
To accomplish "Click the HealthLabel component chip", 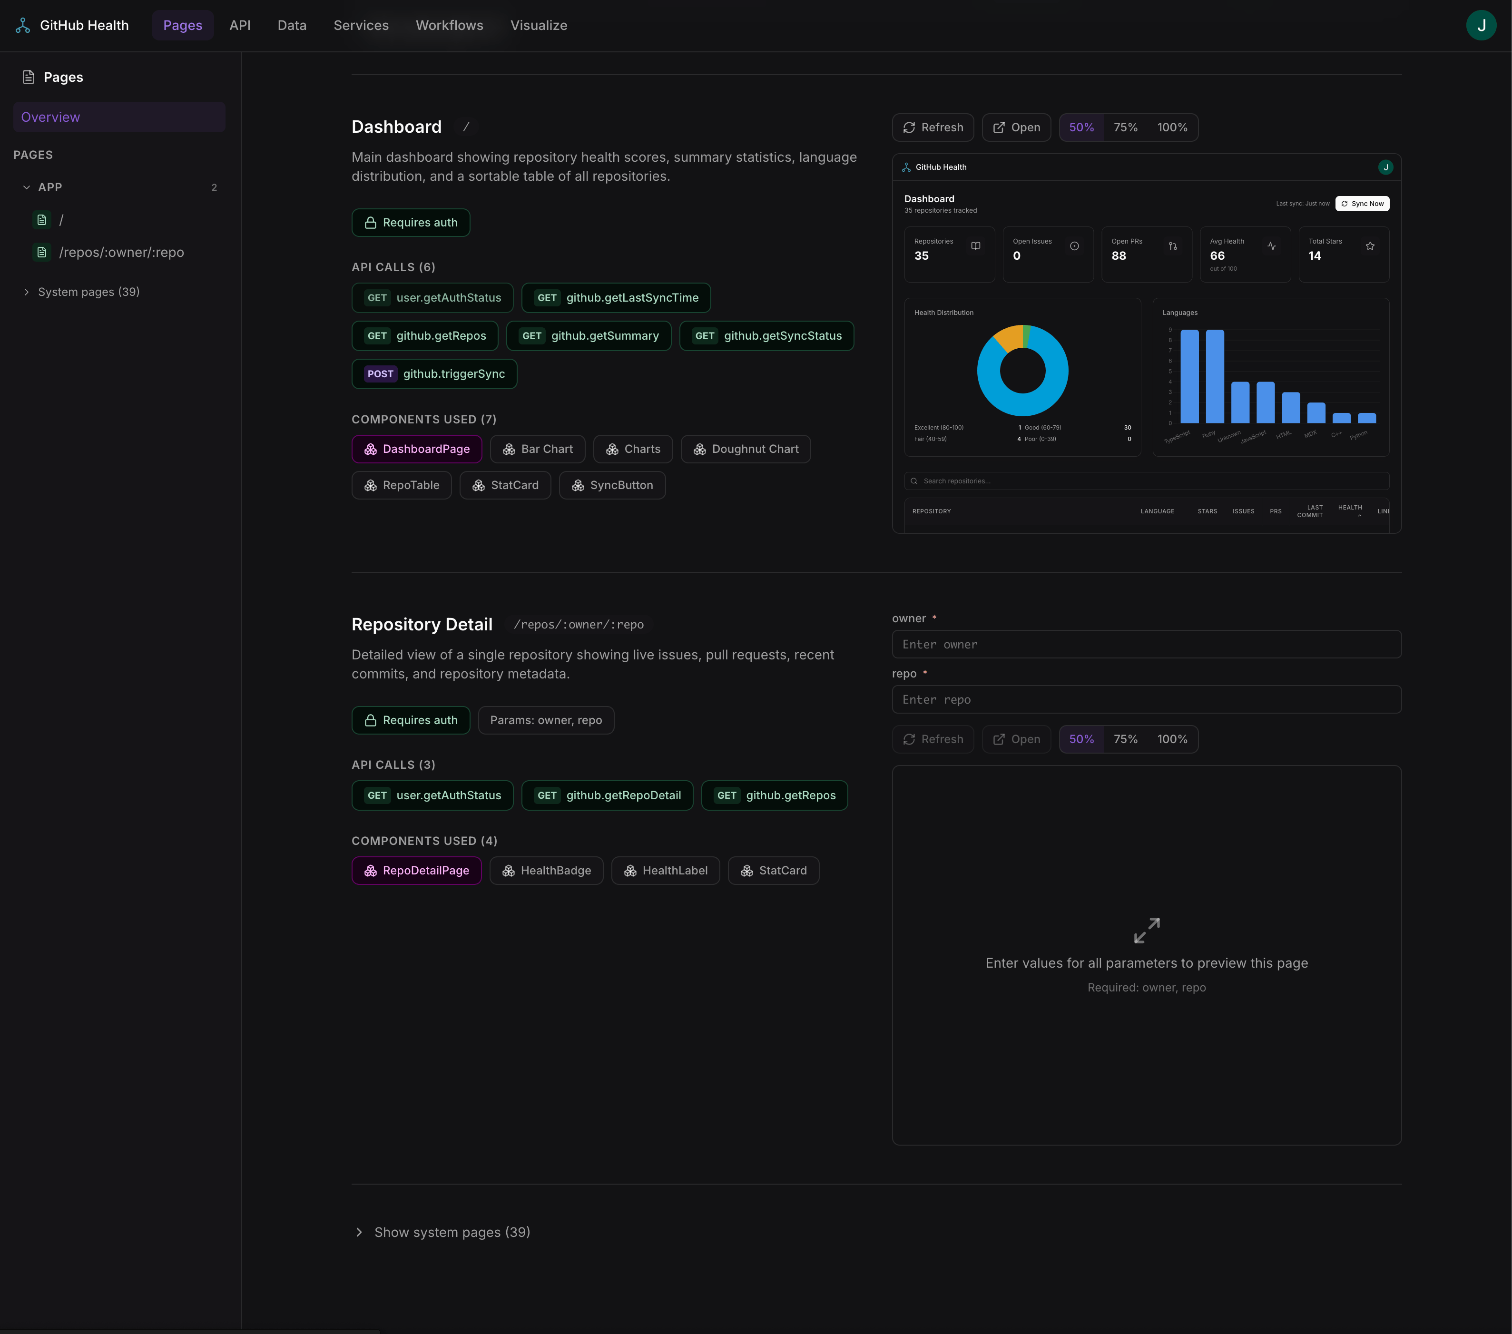I will point(665,871).
